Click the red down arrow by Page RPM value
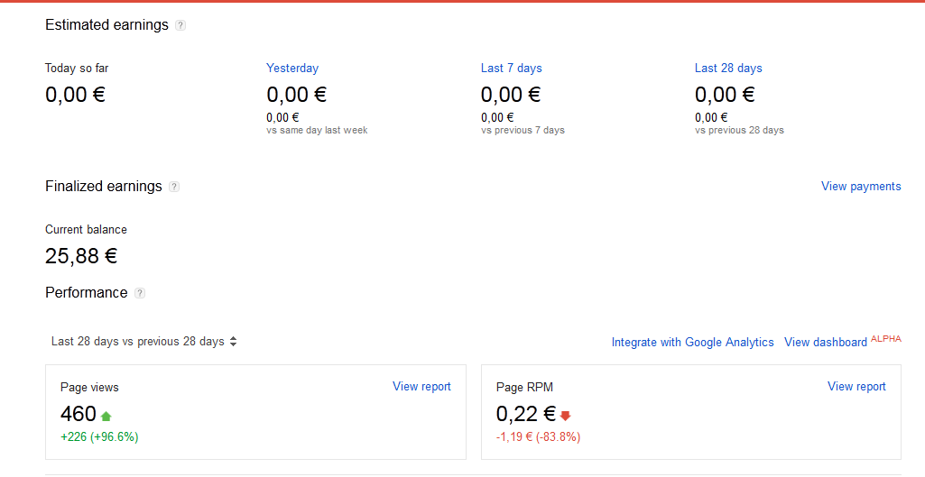The height and width of the screenshot is (477, 925). pyautogui.click(x=566, y=416)
